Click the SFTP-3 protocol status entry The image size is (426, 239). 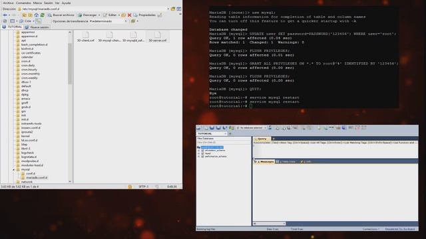click(144, 187)
